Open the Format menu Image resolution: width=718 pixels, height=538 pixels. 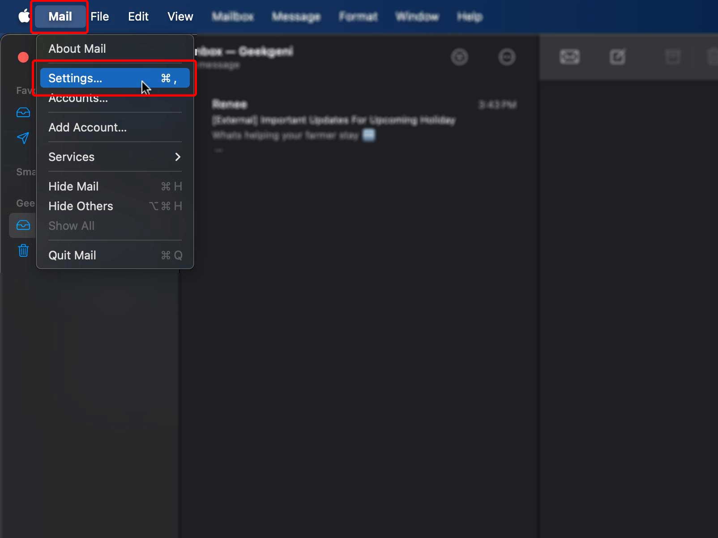(x=358, y=17)
